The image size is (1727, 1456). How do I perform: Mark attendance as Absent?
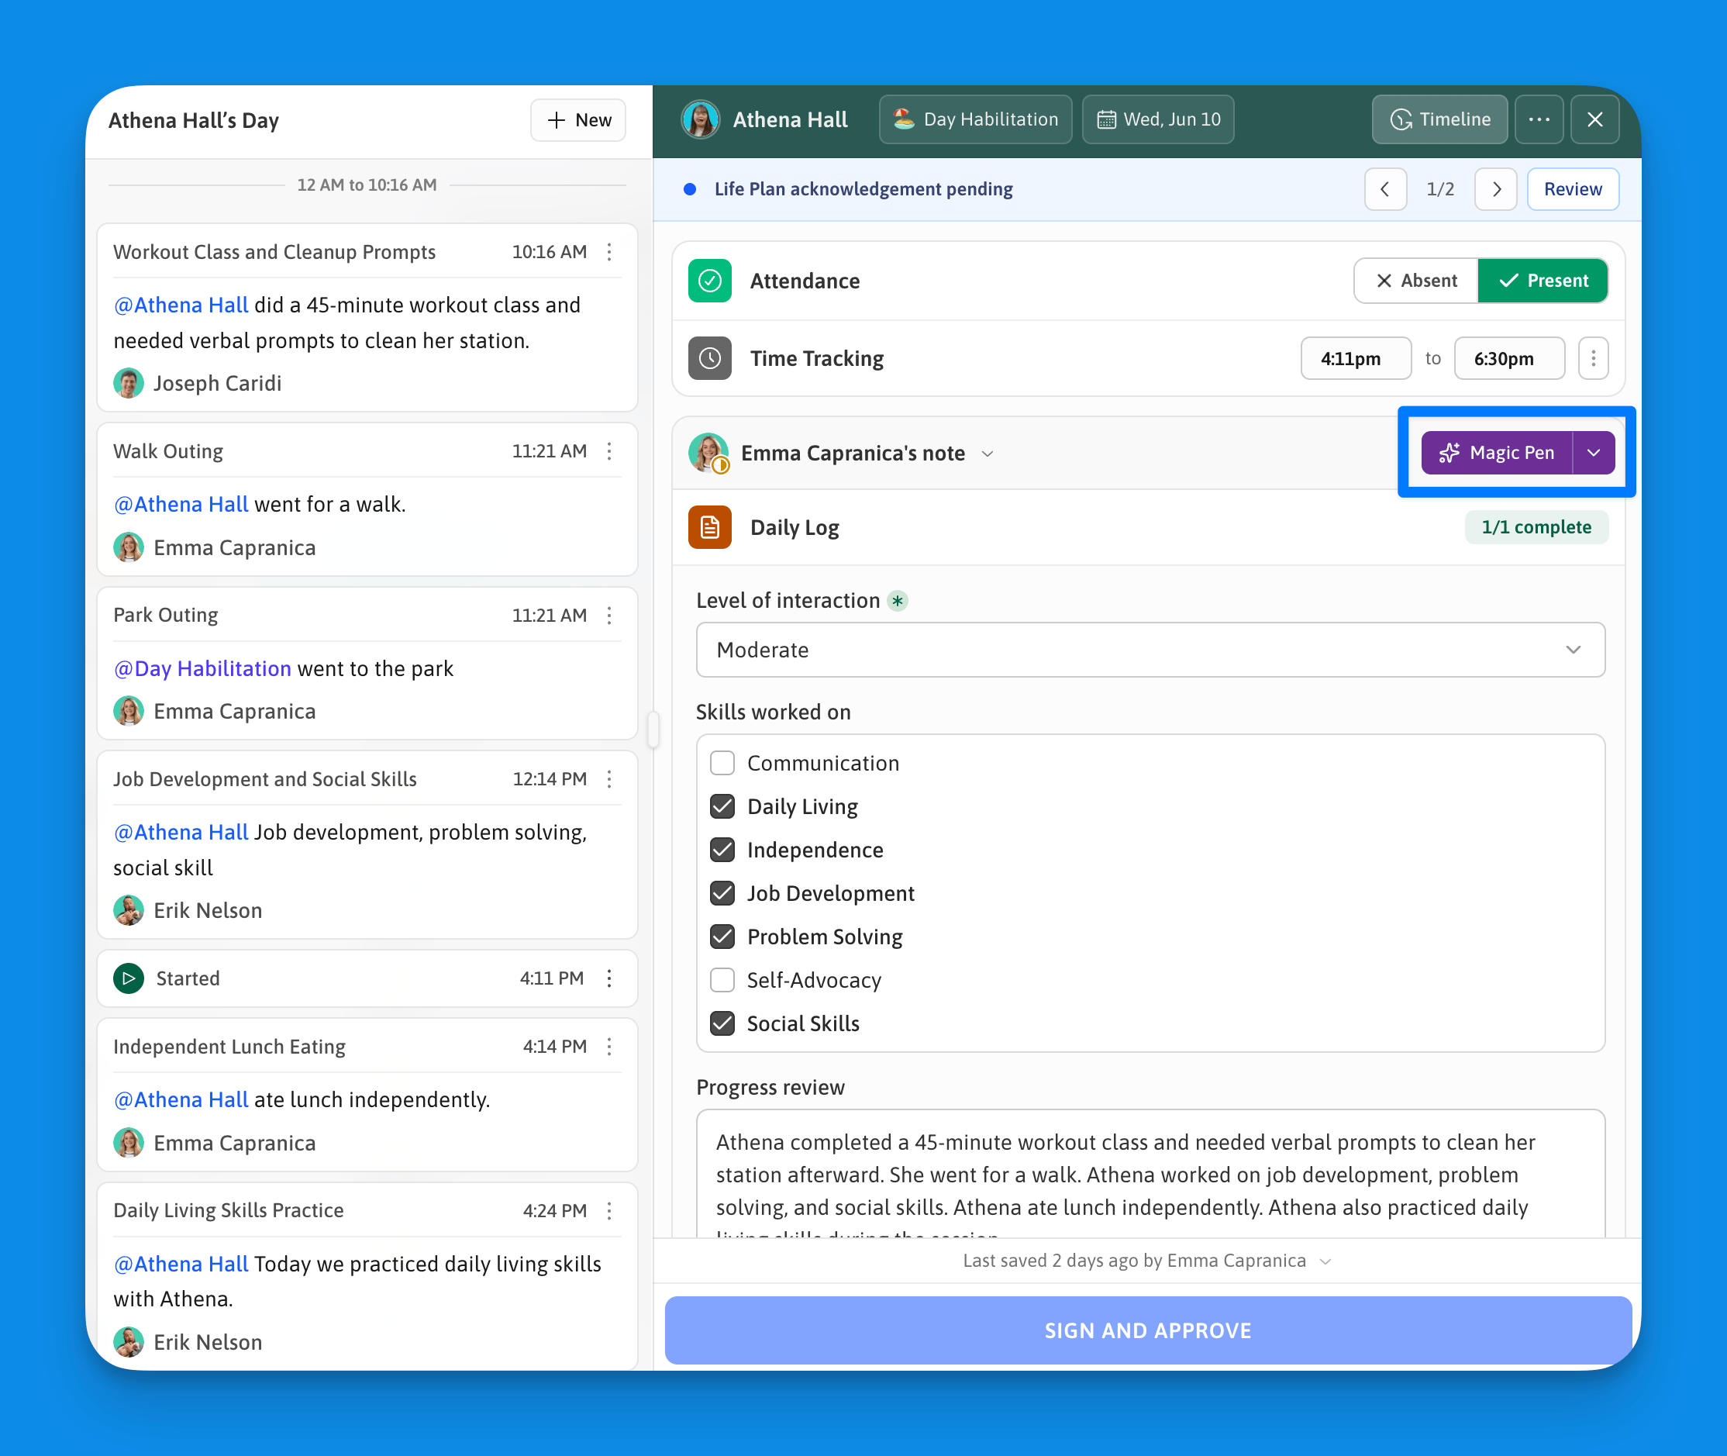[x=1416, y=281]
